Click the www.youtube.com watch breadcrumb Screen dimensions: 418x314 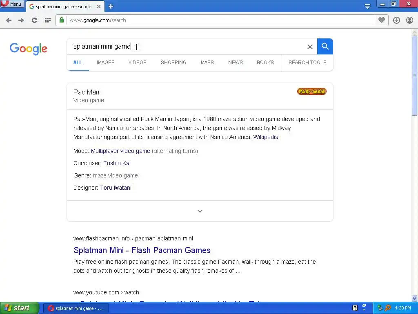tap(106, 292)
